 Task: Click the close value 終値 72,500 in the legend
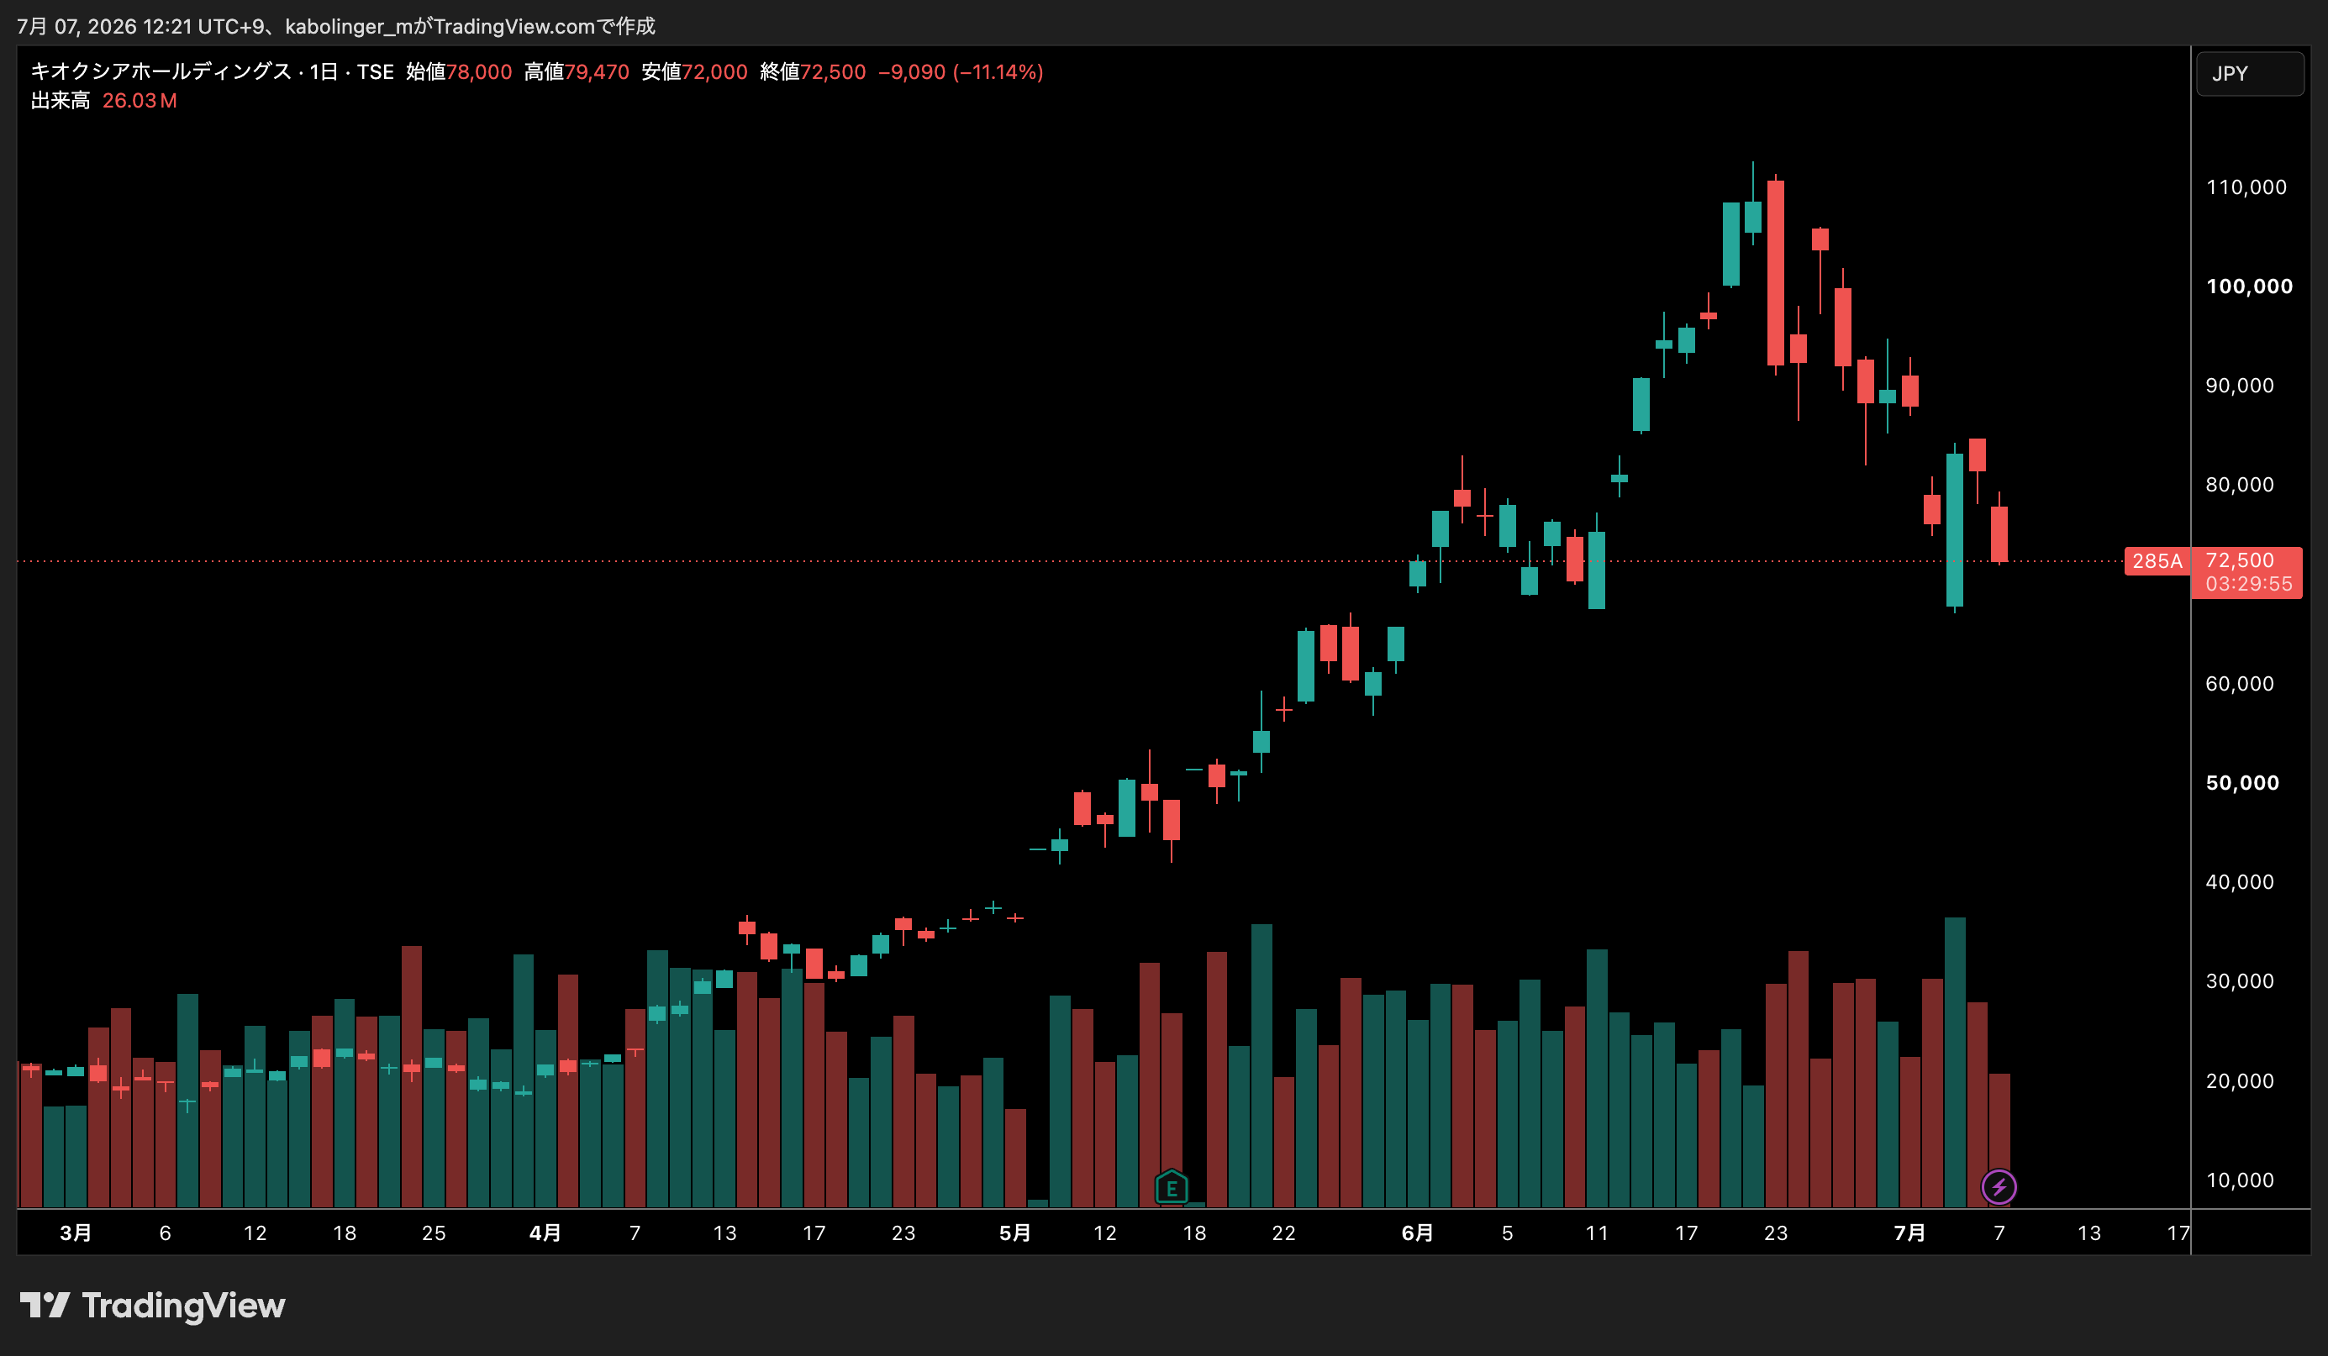click(x=813, y=71)
